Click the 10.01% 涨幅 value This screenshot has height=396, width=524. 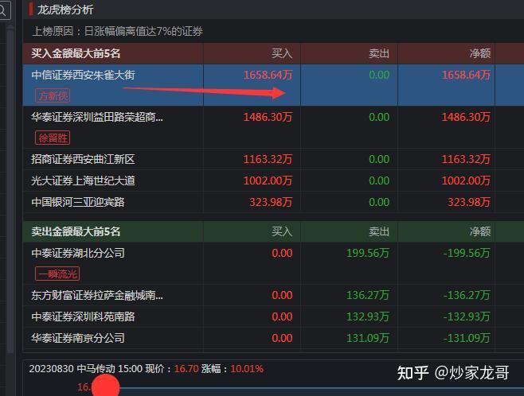[247, 369]
